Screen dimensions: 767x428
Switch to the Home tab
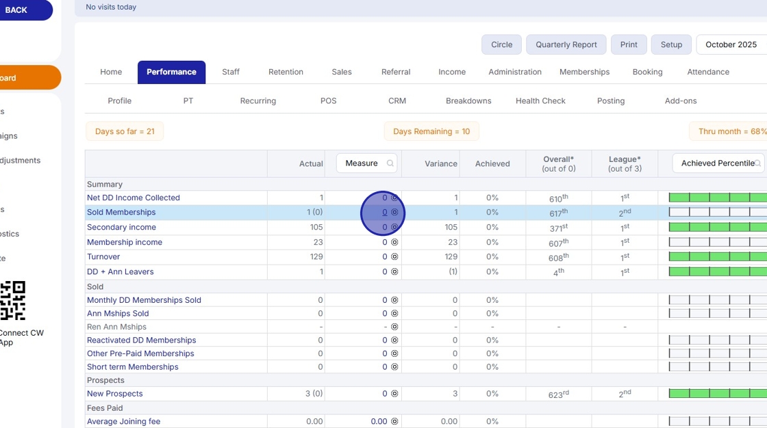111,72
